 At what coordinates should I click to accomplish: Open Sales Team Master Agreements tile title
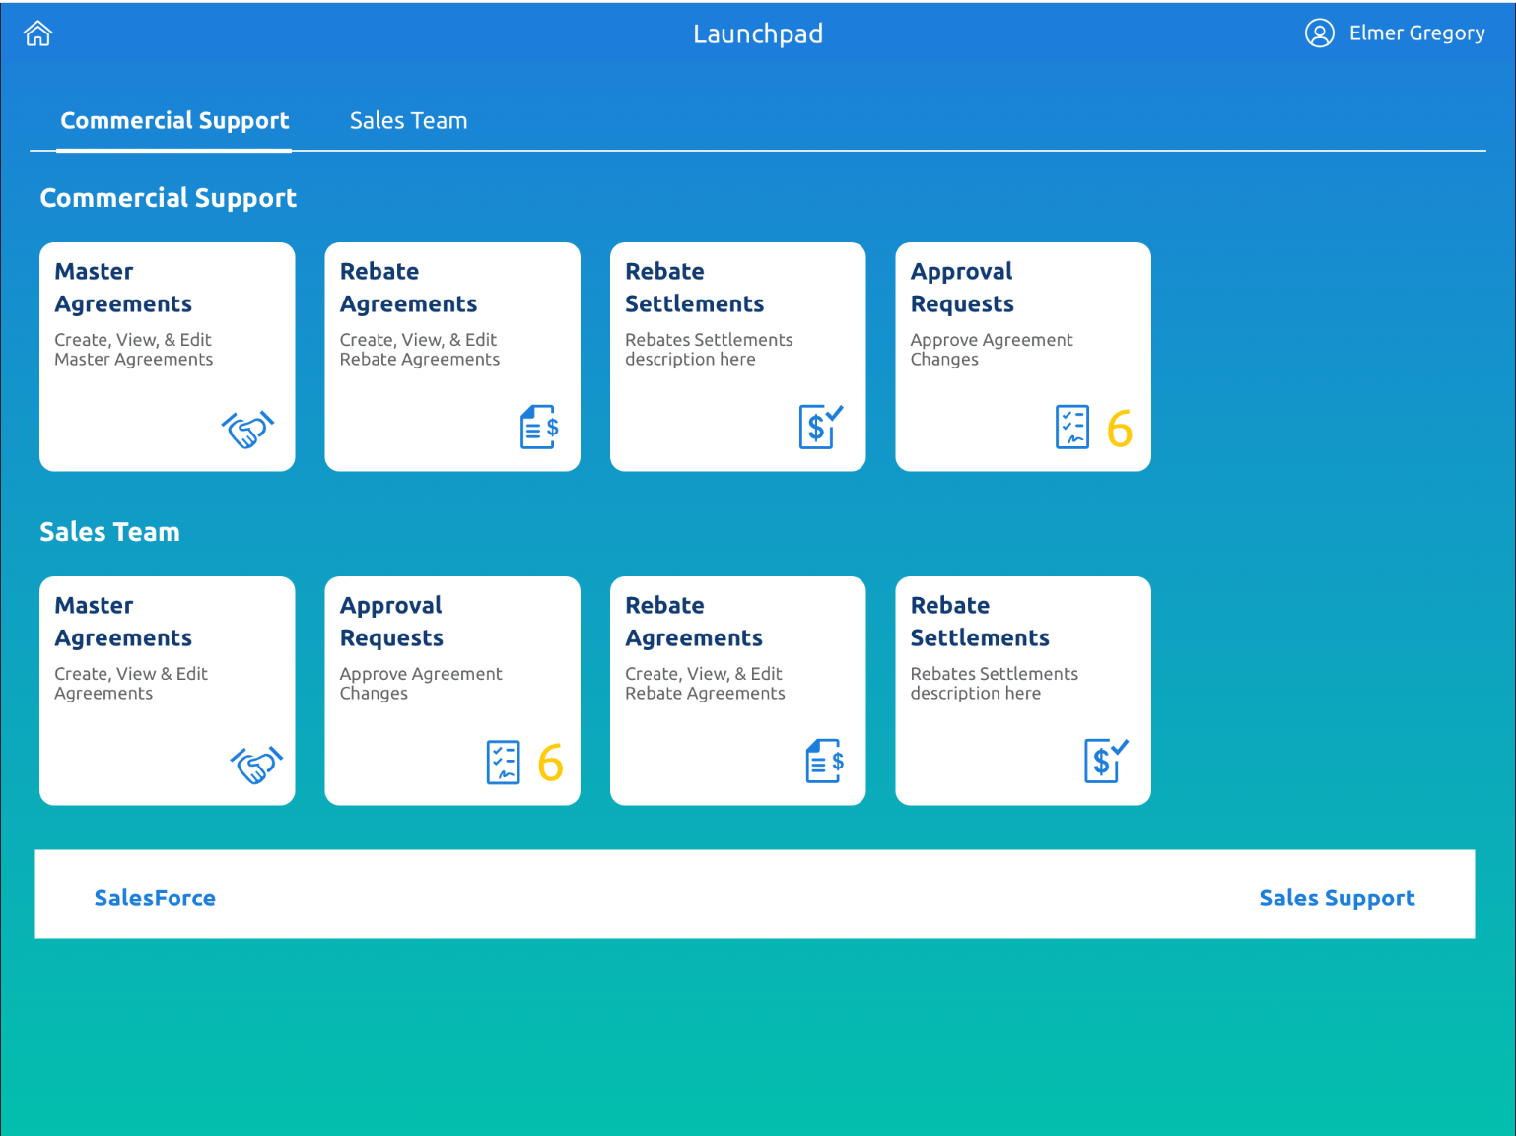123,622
